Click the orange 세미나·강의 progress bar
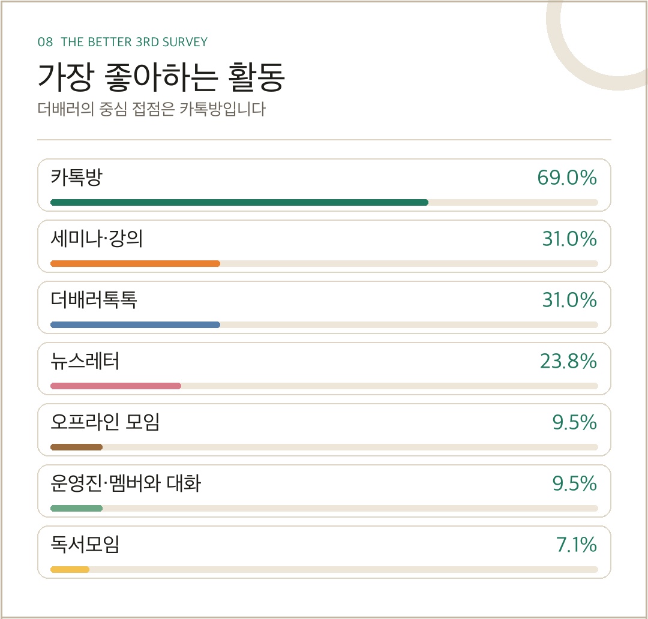 (x=135, y=264)
